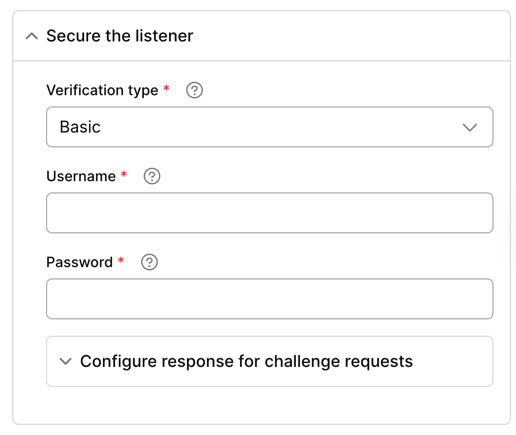
Task: Click the Secure the listener heading
Action: click(120, 35)
